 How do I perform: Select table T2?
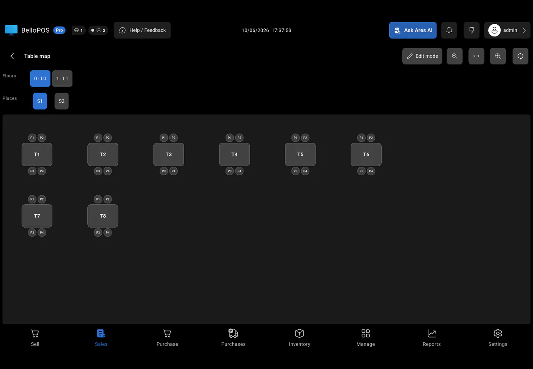click(x=103, y=154)
